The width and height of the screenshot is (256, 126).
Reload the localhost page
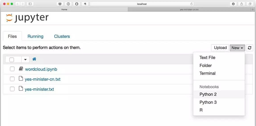point(192,4)
